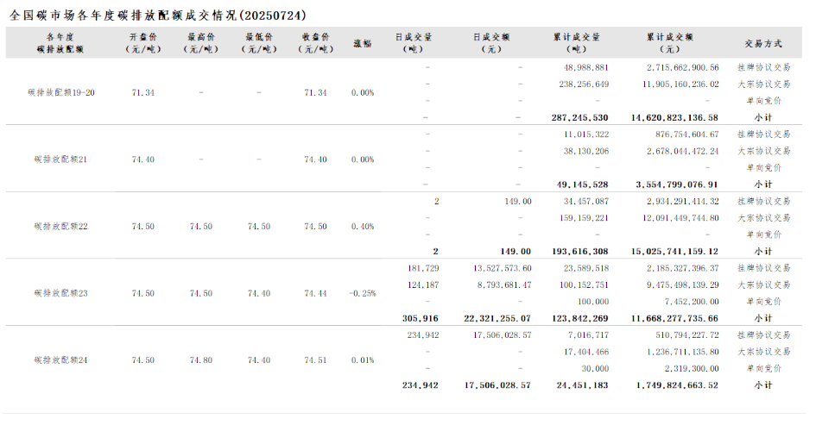
Task: Select the 0.40% change value
Action: point(363,227)
